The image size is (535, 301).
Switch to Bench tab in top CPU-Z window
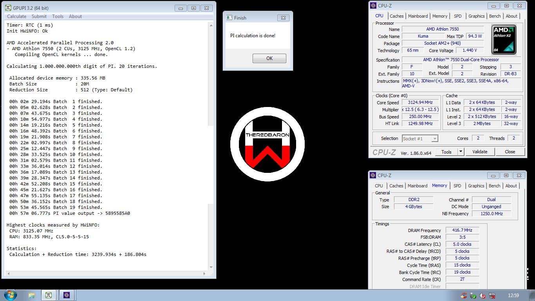[x=495, y=16]
